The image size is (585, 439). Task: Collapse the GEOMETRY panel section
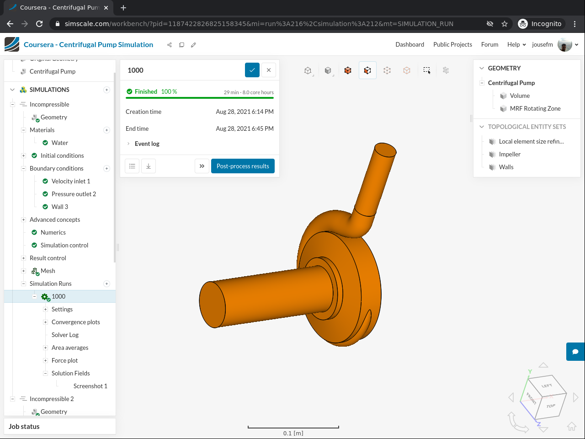click(x=482, y=68)
